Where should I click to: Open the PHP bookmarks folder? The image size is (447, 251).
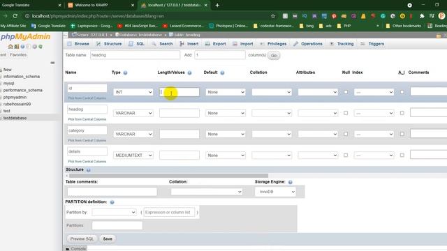tap(344, 26)
